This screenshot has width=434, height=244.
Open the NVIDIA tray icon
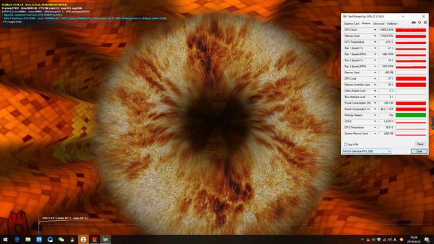click(374, 239)
